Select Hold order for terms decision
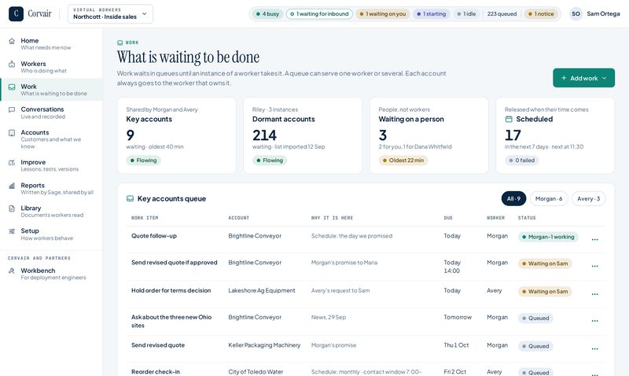 pyautogui.click(x=171, y=290)
